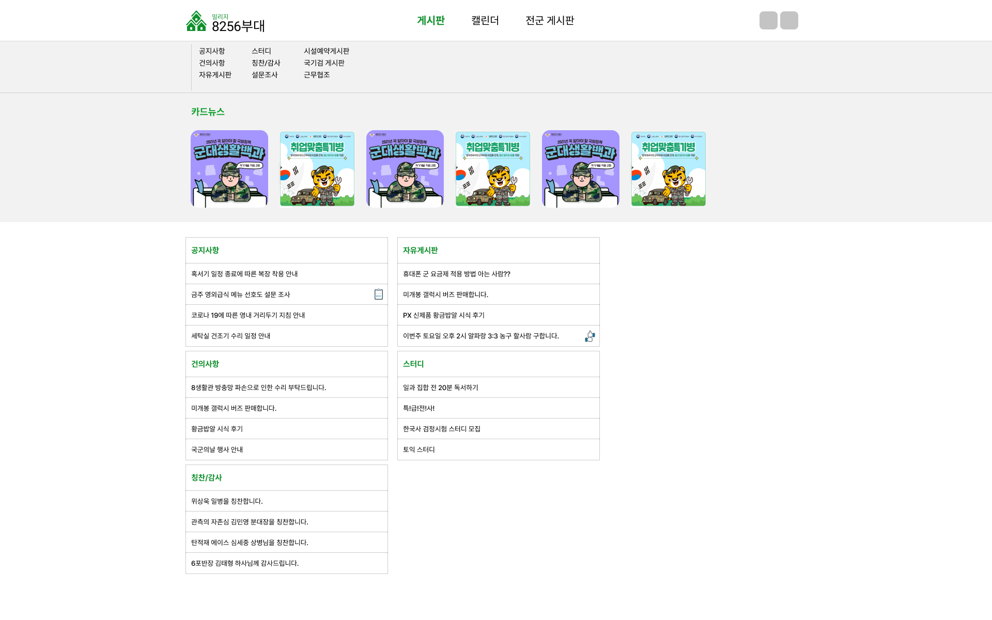Screen dimensions: 992x620
Task: Open the first 군대생활백과 card news thumbnail
Action: [x=229, y=169]
